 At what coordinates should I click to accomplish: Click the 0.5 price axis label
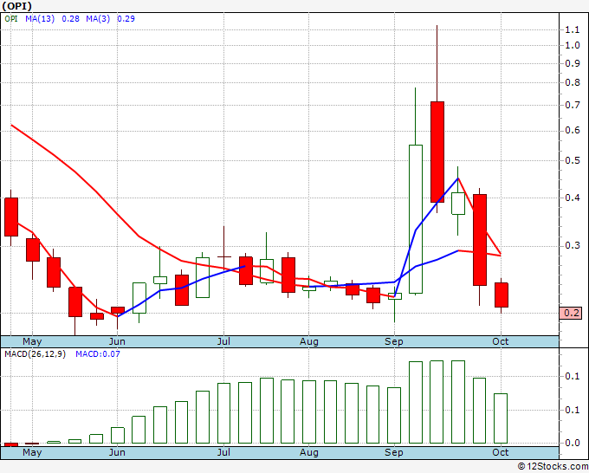click(572, 160)
